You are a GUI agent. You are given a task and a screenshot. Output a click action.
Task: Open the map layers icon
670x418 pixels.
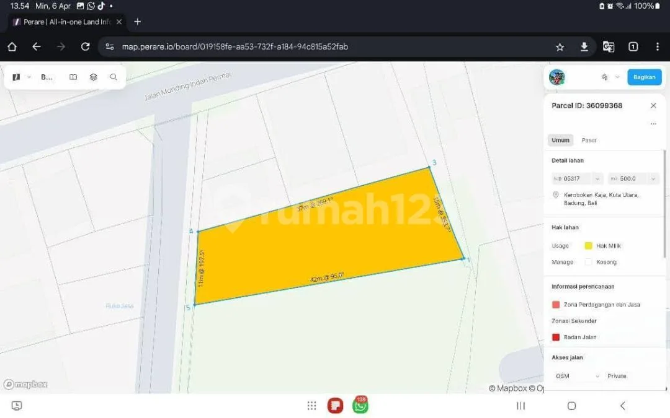tap(94, 77)
